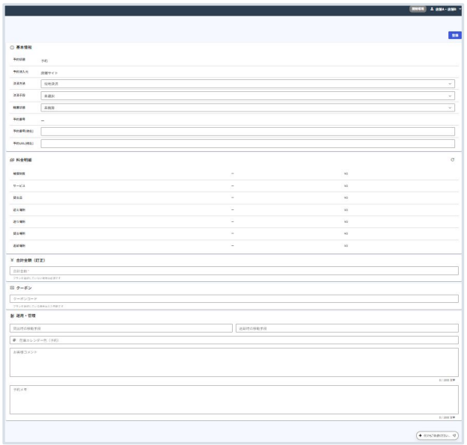Expand the 決済手段 dropdown showing 未選択
The image size is (467, 445).
click(x=247, y=96)
